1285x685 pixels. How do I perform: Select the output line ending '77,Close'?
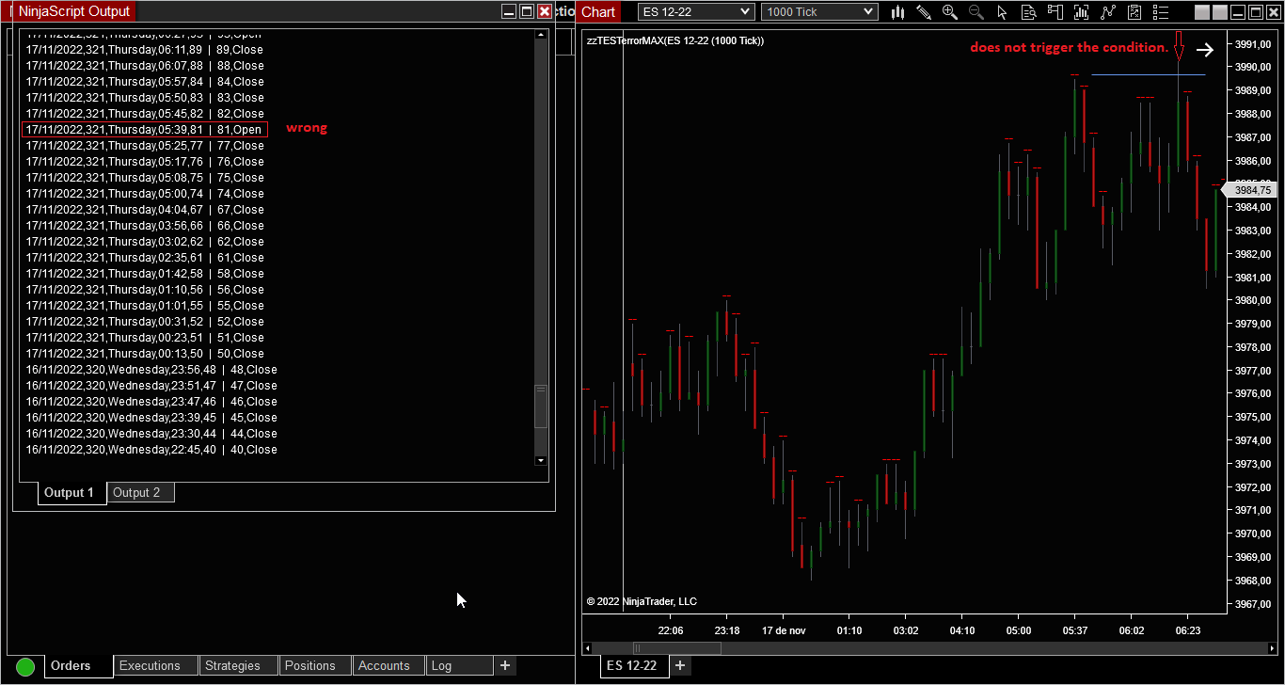click(145, 146)
